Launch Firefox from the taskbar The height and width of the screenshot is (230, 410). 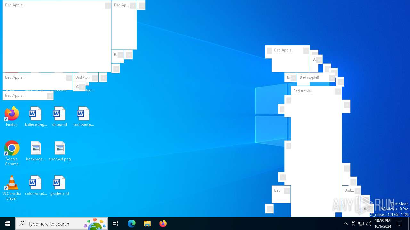(163, 224)
